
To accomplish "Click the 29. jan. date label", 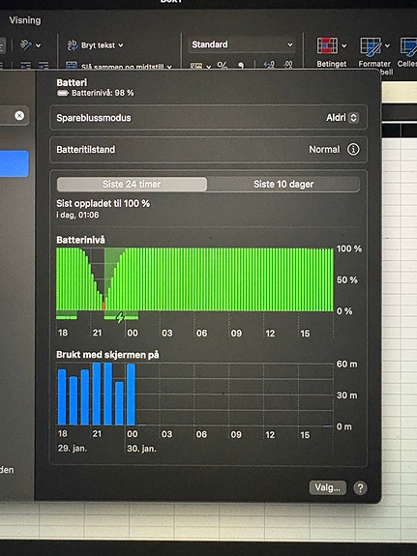I will coord(73,449).
